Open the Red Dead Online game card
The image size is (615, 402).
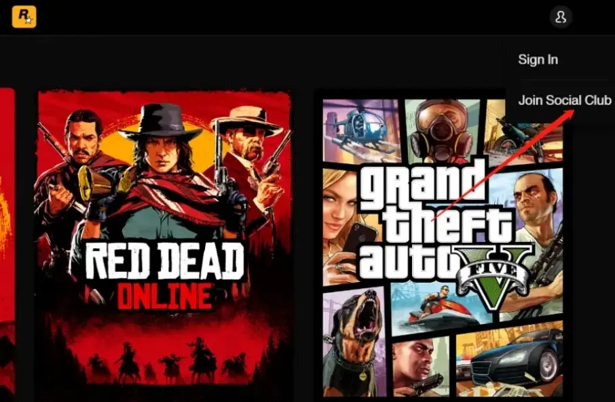(164, 237)
